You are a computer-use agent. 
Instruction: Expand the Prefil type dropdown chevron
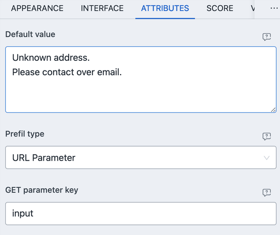(267, 158)
